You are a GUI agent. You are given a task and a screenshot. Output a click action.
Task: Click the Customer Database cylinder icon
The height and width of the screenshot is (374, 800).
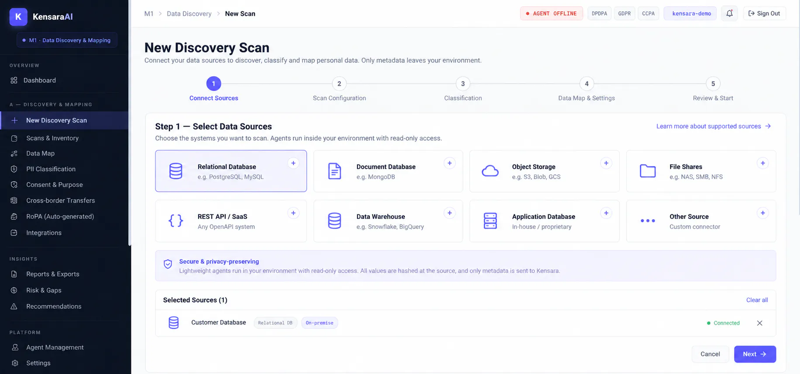[x=173, y=323]
